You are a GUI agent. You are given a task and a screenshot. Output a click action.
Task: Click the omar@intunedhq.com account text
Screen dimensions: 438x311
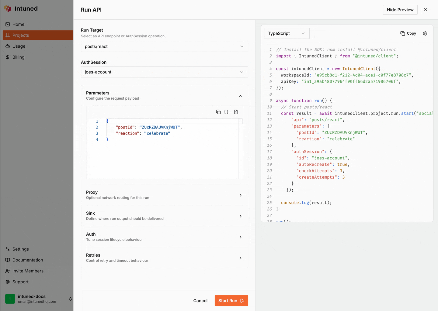point(37,302)
